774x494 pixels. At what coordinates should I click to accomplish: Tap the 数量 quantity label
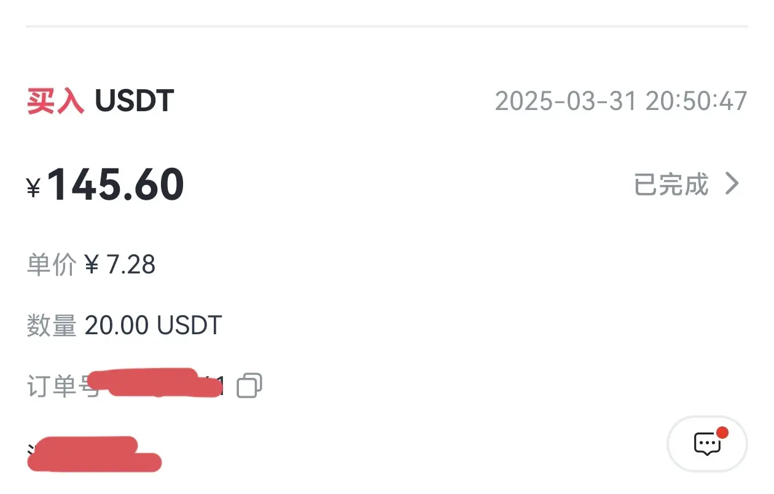(52, 326)
